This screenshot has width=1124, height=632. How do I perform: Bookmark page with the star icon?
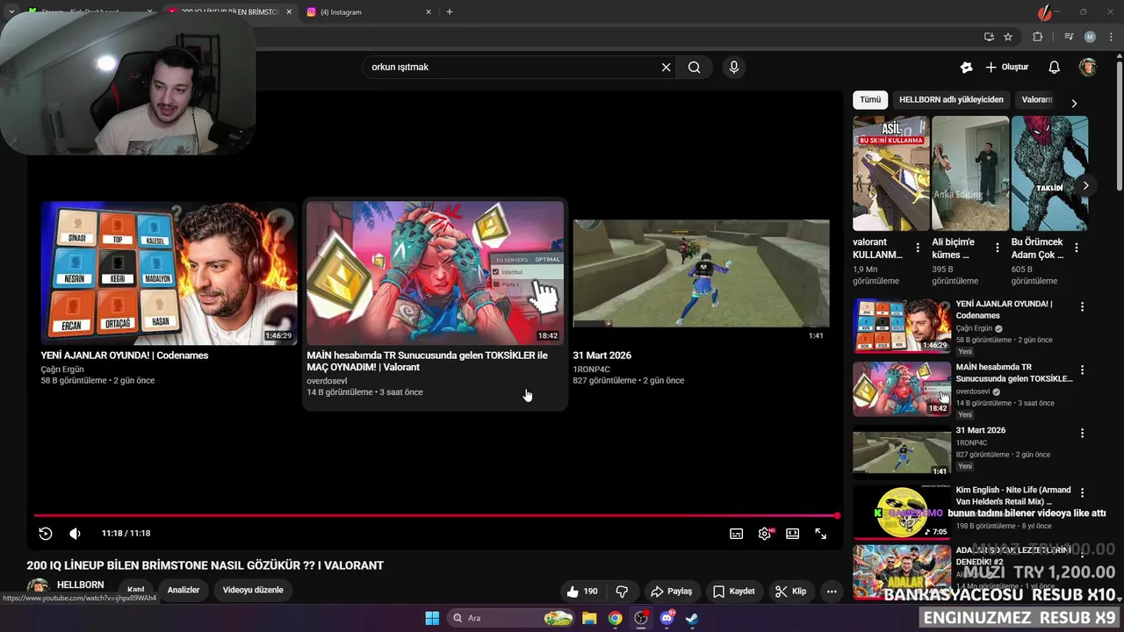point(1008,37)
